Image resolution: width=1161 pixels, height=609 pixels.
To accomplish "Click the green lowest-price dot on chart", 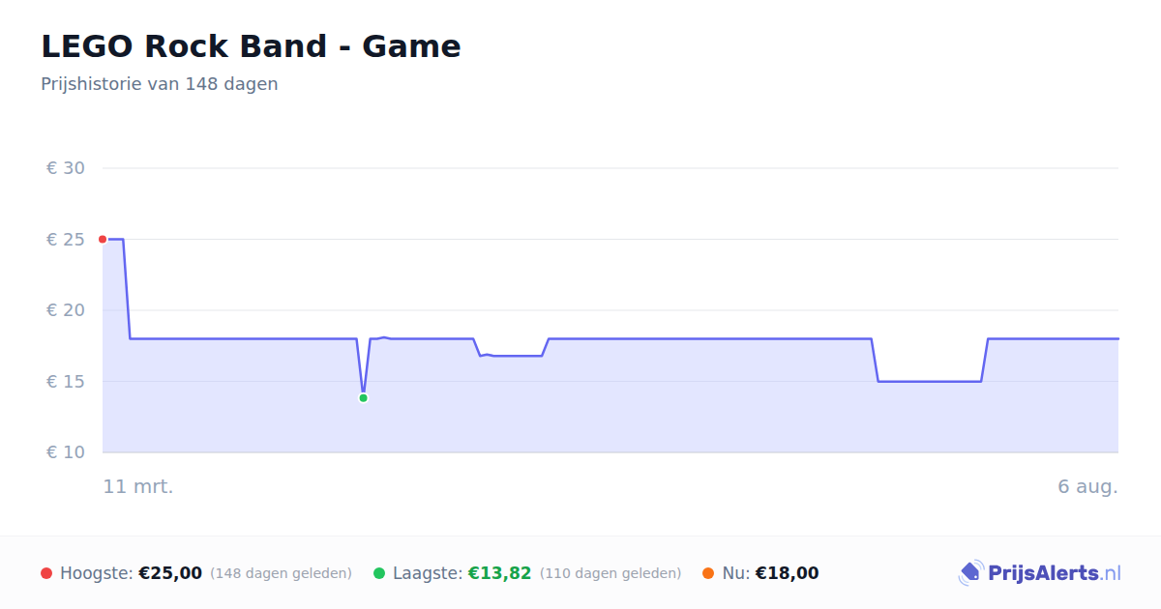I will click(x=363, y=398).
